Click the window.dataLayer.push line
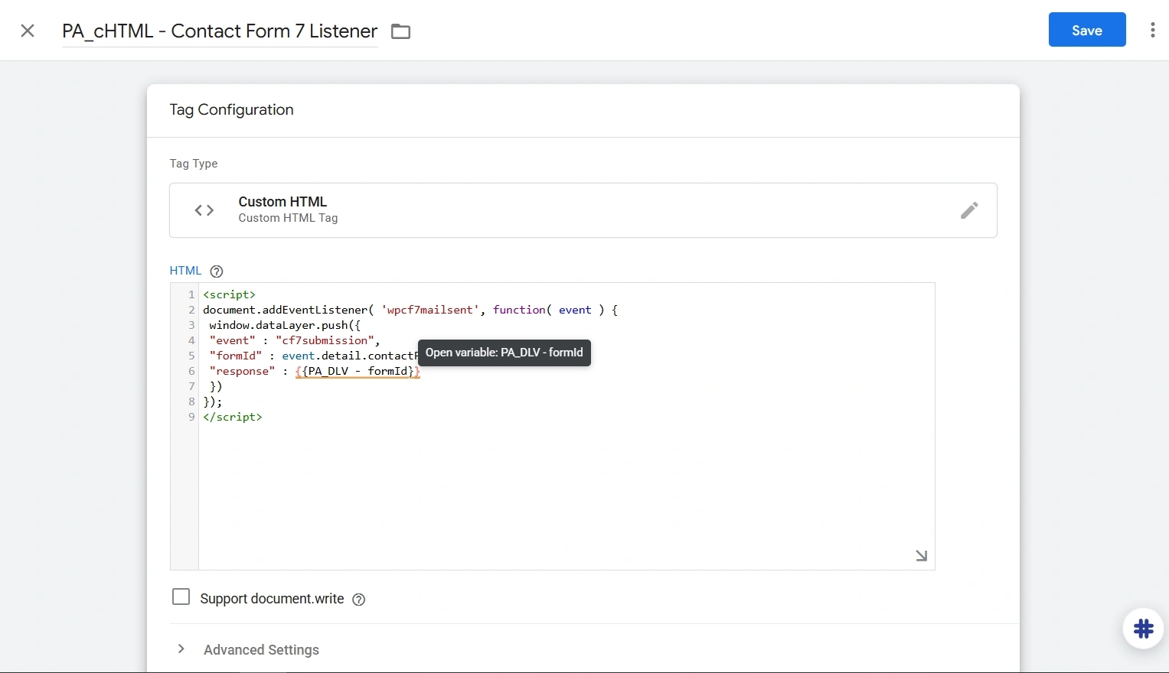Viewport: 1169px width, 673px height. click(285, 325)
